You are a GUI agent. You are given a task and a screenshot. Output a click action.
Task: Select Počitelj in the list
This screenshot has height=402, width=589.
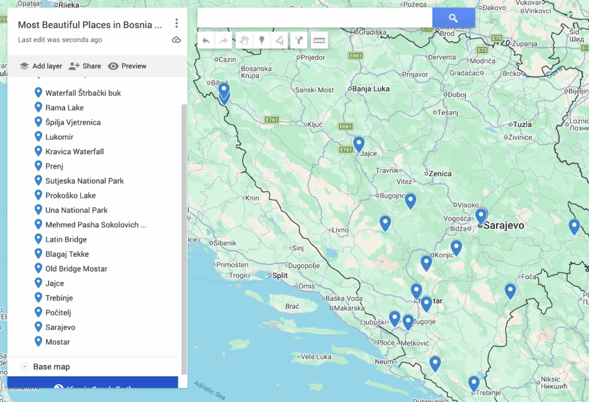58,312
